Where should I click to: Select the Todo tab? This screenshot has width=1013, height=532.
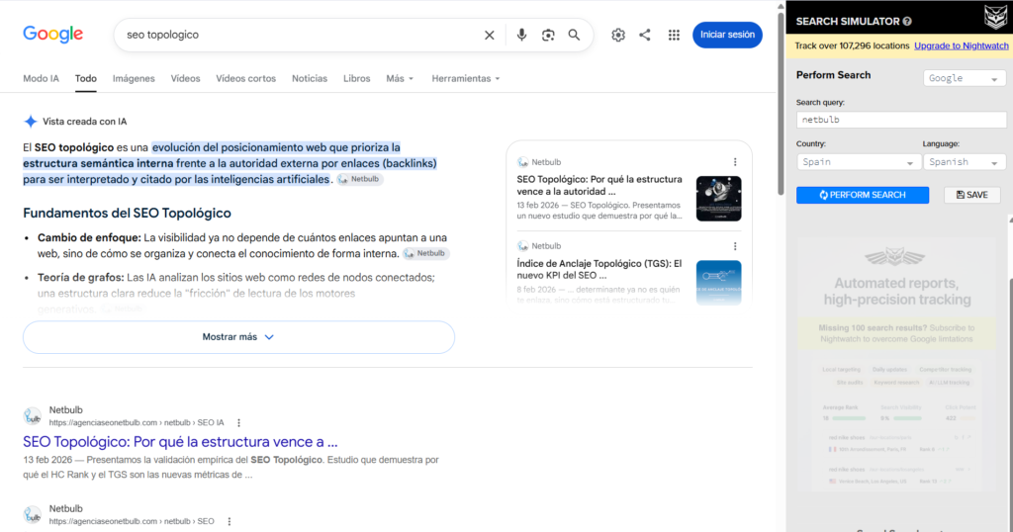click(x=85, y=79)
